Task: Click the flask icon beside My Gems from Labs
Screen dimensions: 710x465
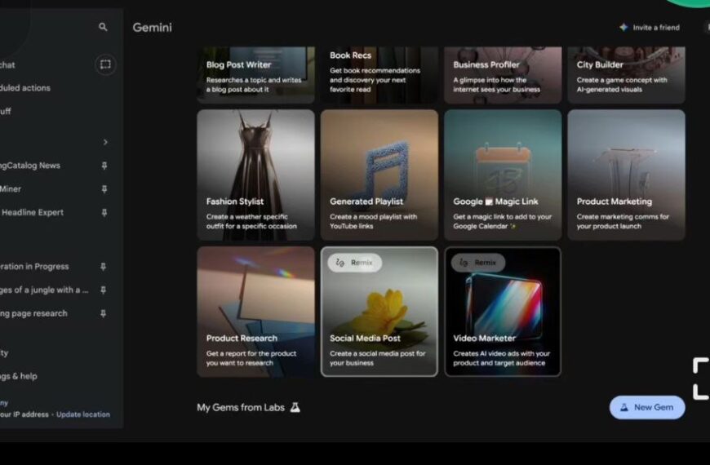Action: (295, 407)
